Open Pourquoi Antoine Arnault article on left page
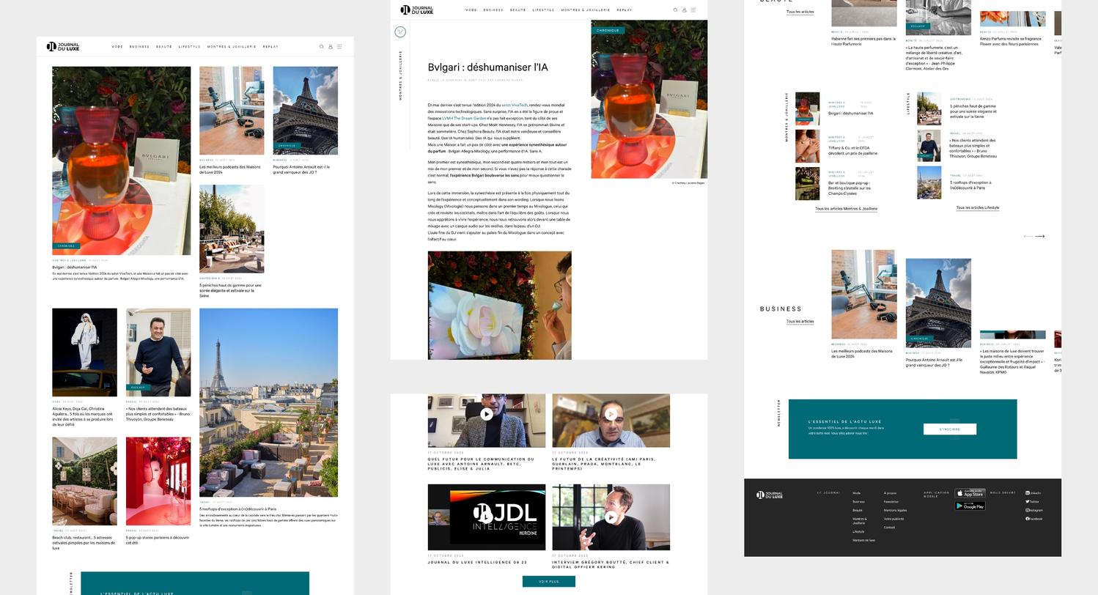Image resolution: width=1098 pixels, height=595 pixels. 301,170
